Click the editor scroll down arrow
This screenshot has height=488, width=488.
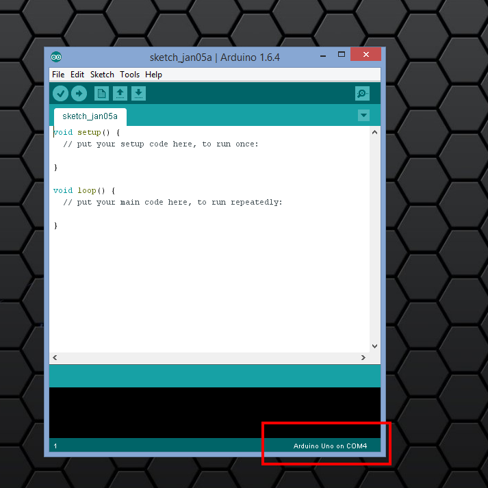(374, 346)
